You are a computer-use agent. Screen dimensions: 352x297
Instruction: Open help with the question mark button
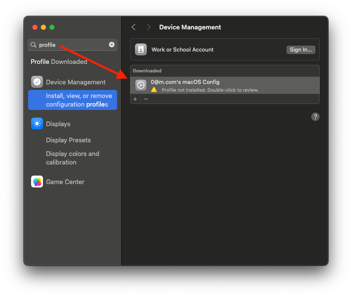coord(315,117)
